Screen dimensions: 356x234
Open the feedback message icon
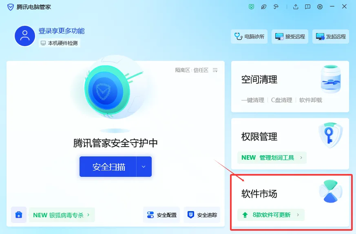(307, 7)
